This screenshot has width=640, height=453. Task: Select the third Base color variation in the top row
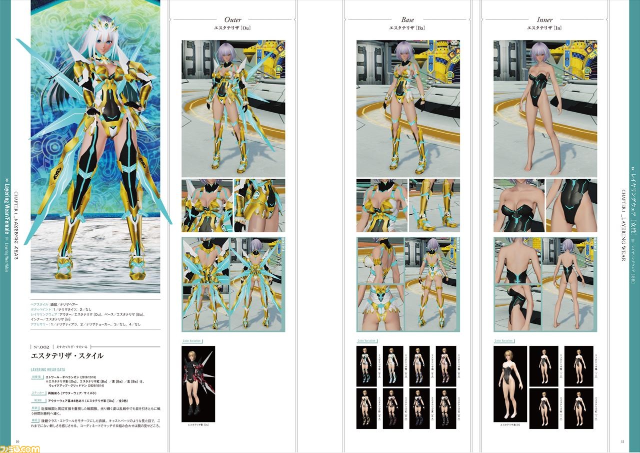(419, 366)
